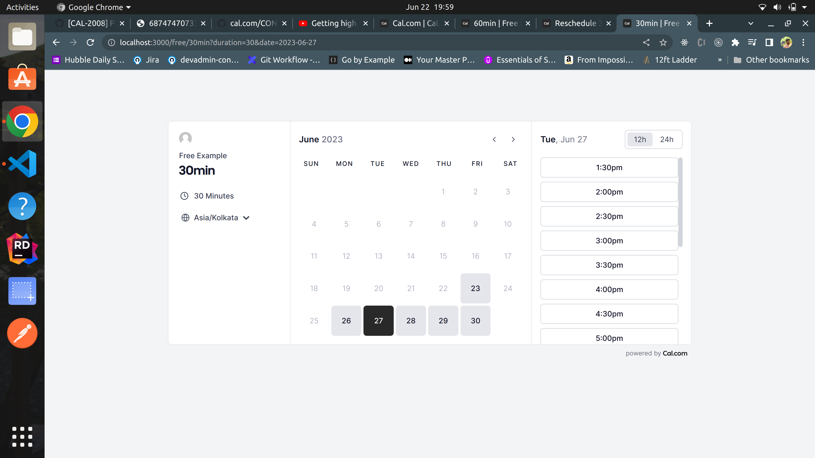Image resolution: width=815 pixels, height=458 pixels.
Task: Toggle Chrome side panel icon
Action: pos(769,42)
